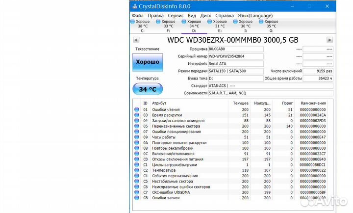Screen dimensions: 353x213
Task: Click the WDC WD30EZRX-00MMMB0 drive title
Action: pos(233,40)
